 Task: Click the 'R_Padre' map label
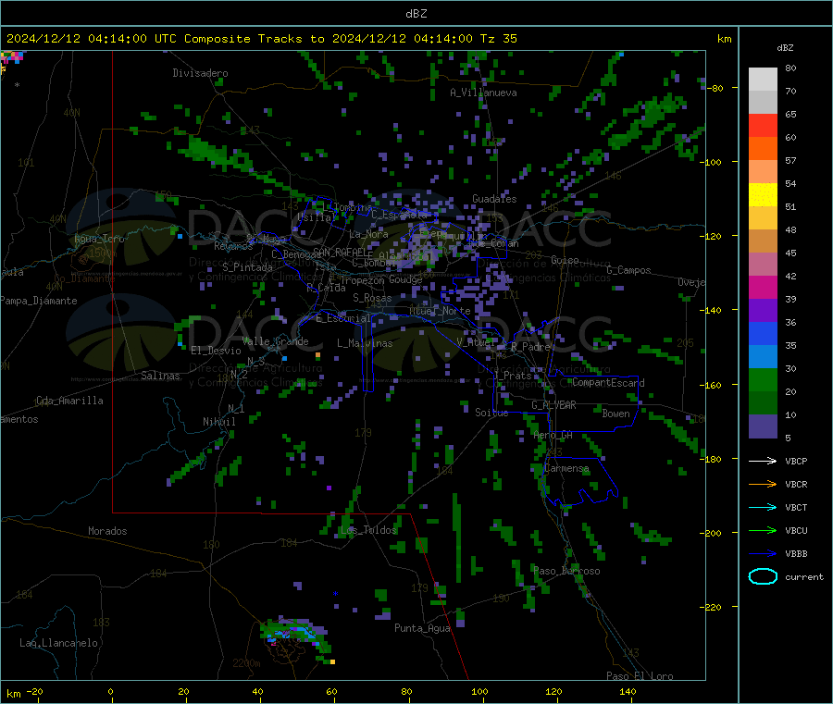pos(530,347)
